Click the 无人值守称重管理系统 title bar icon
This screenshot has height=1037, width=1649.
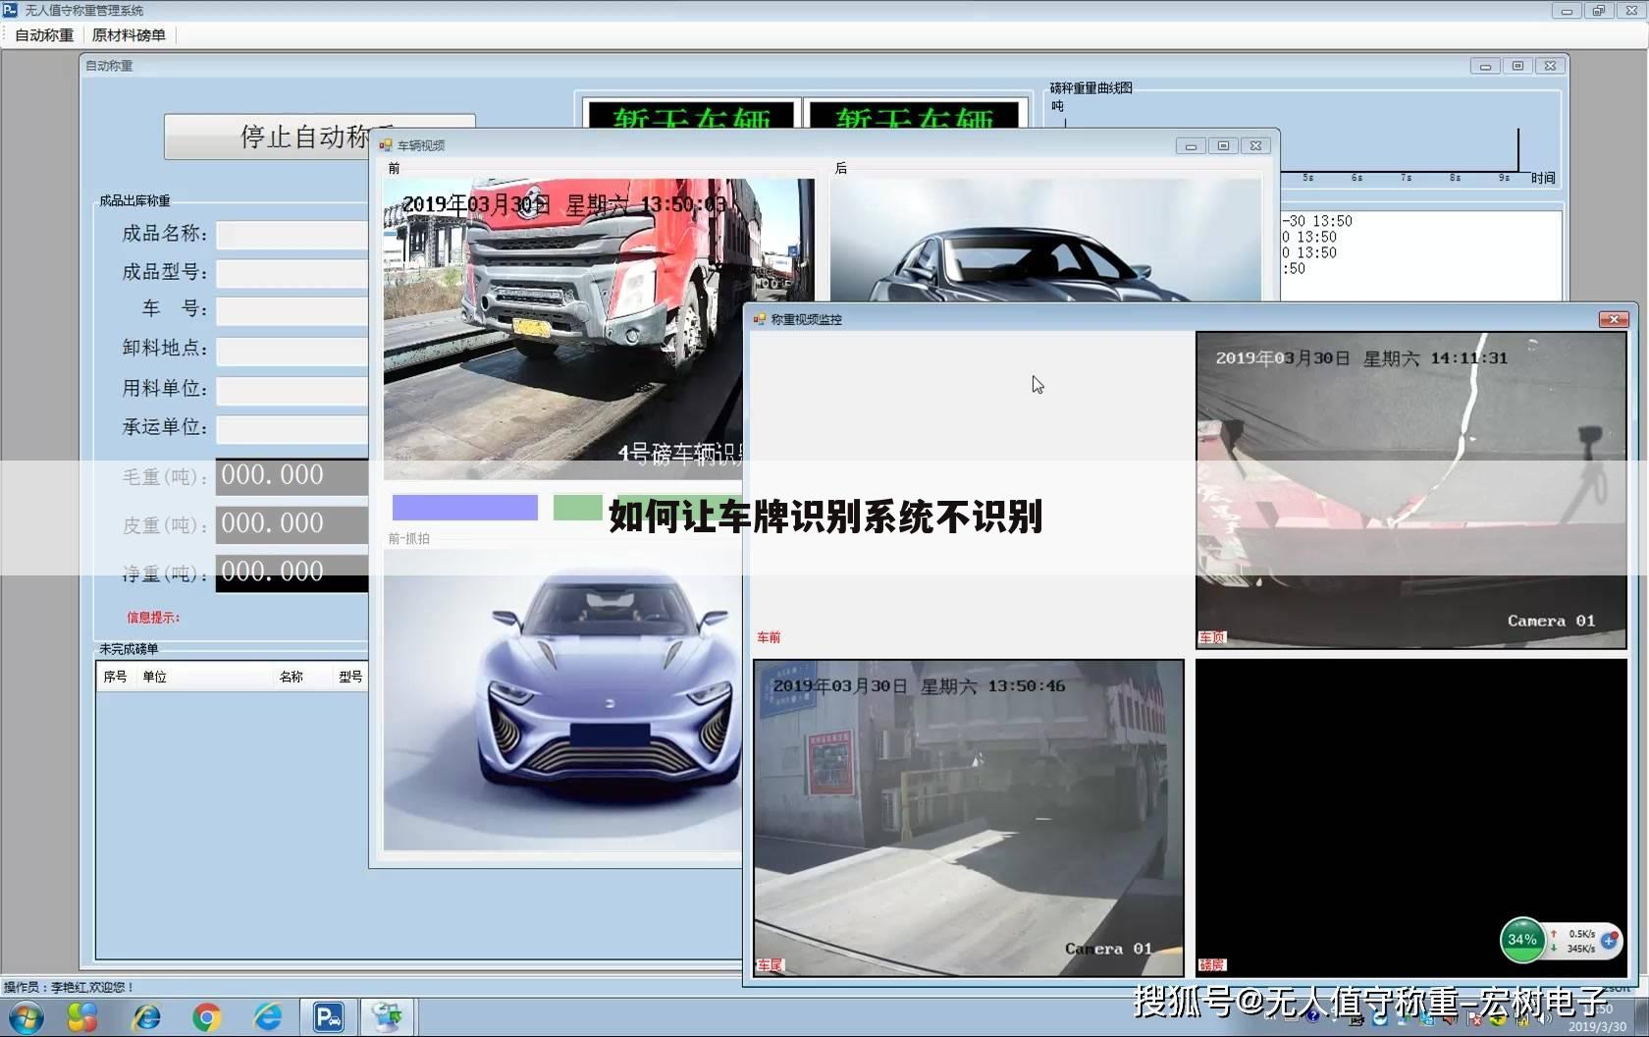coord(10,10)
